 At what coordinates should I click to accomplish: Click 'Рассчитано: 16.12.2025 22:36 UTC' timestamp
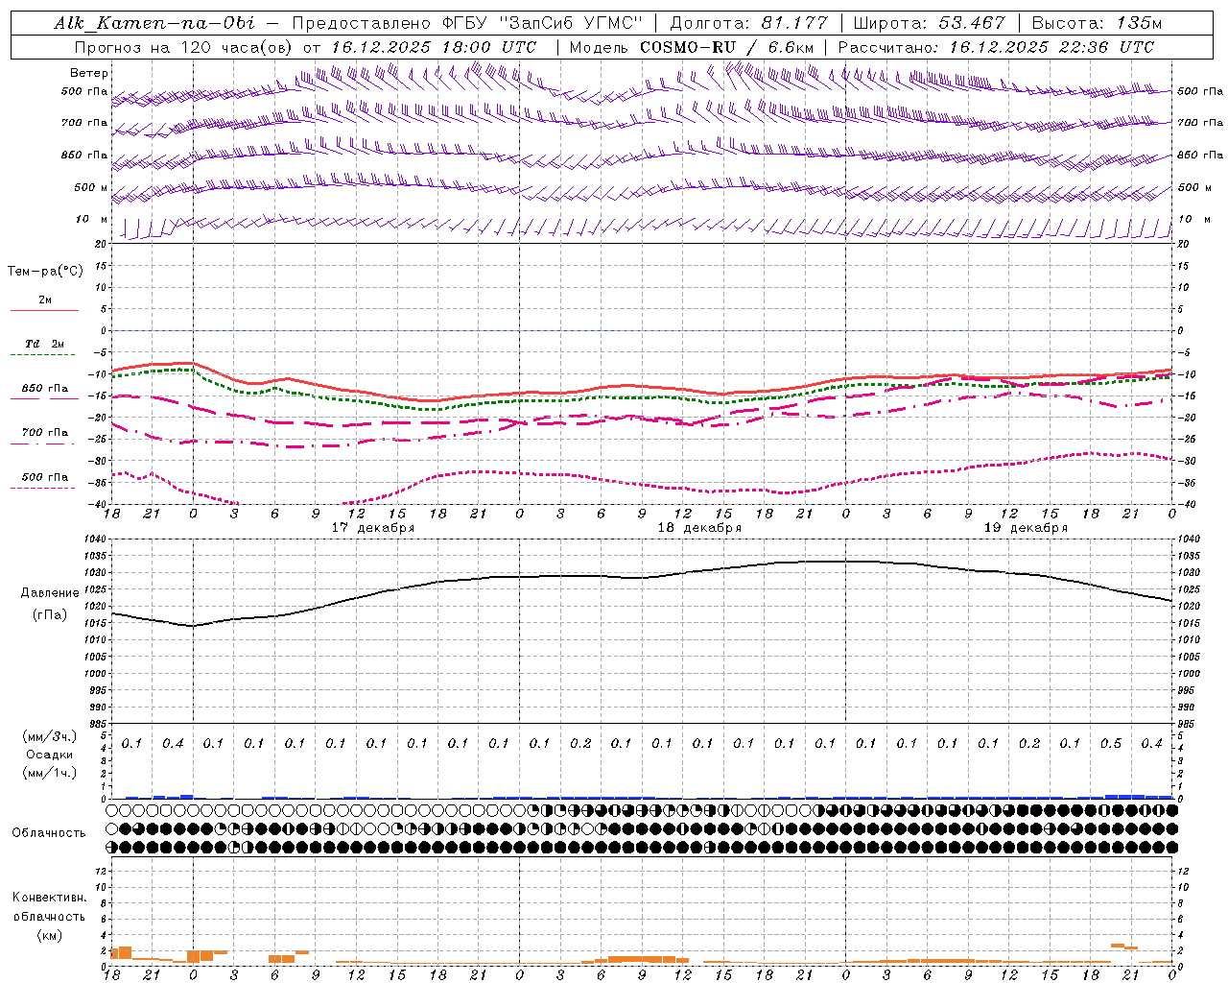pos(996,47)
